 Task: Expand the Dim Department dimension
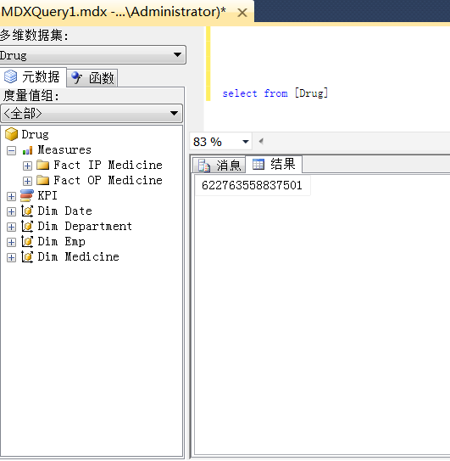click(12, 227)
